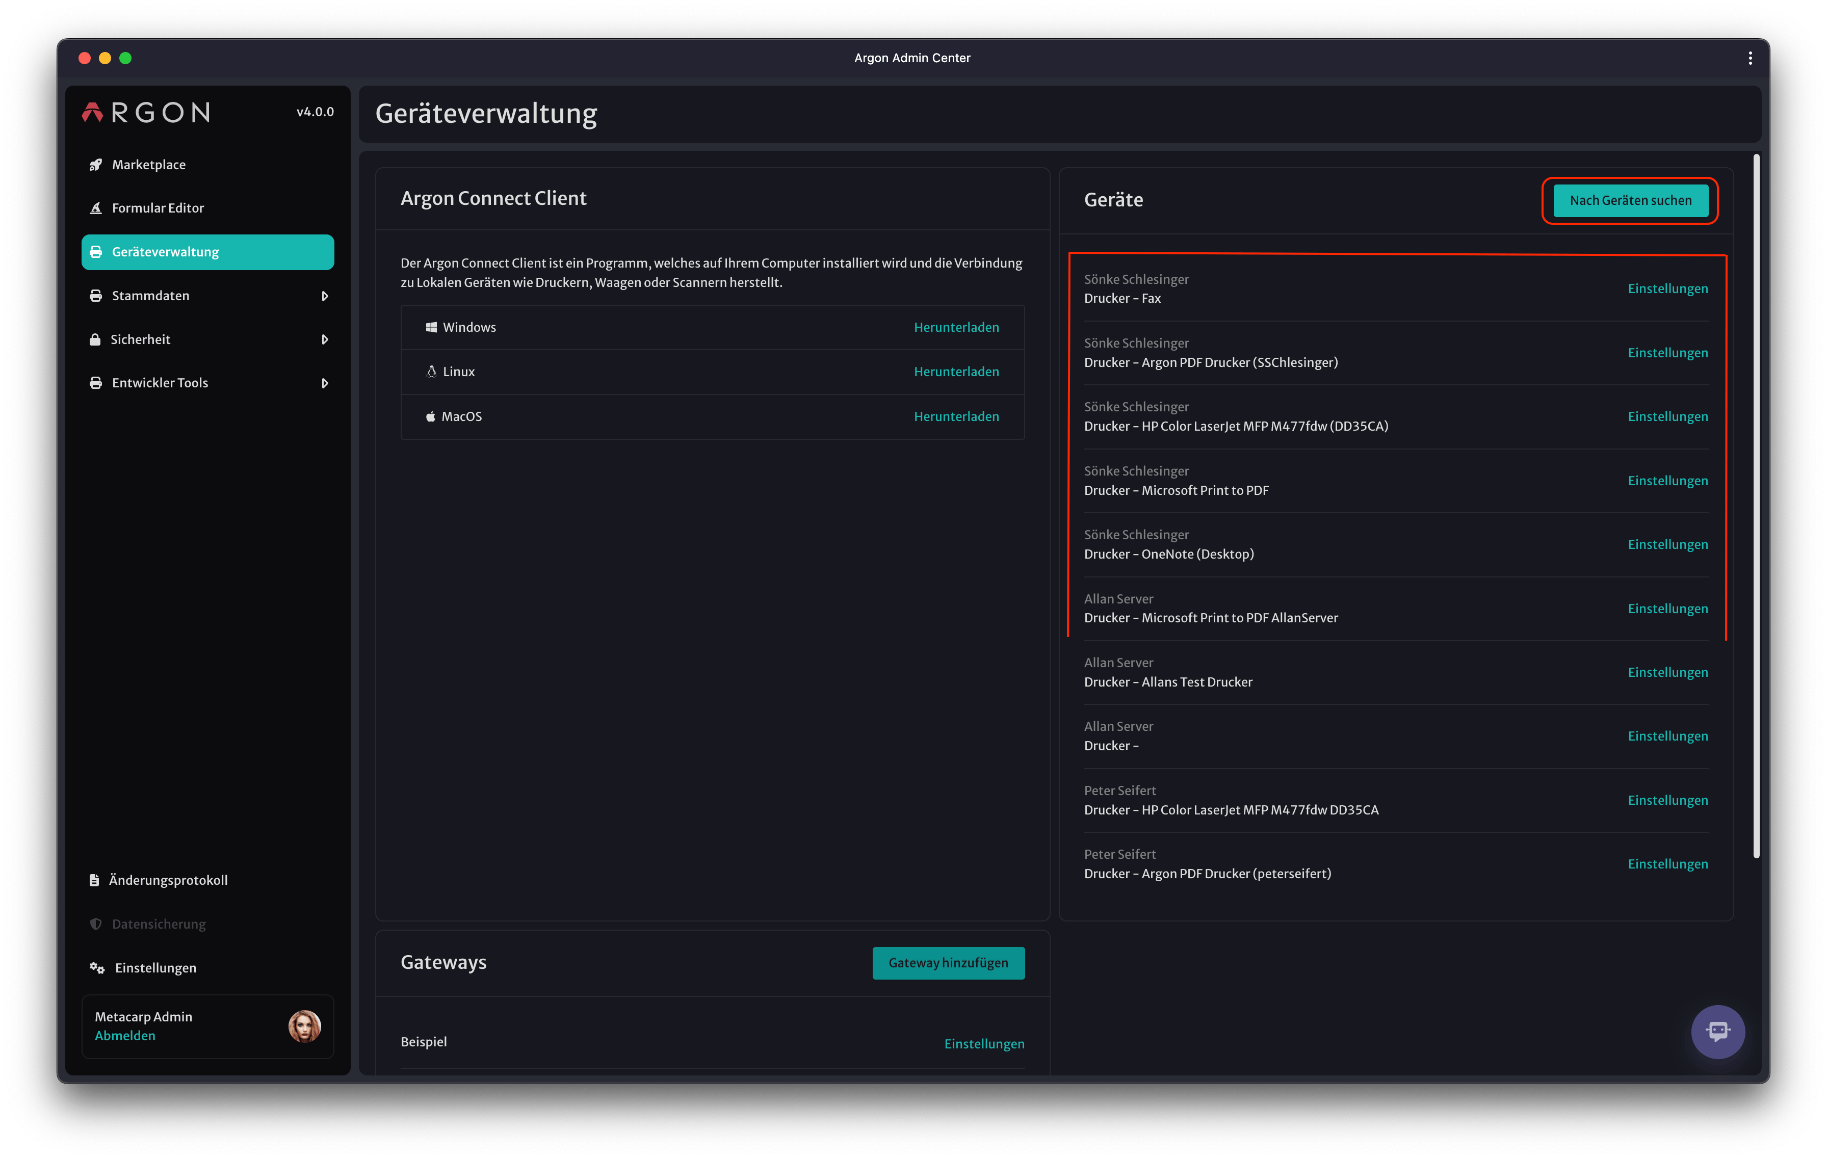This screenshot has width=1827, height=1159.
Task: Open Einstellungen for Allans Test Drucker
Action: pyautogui.click(x=1667, y=673)
